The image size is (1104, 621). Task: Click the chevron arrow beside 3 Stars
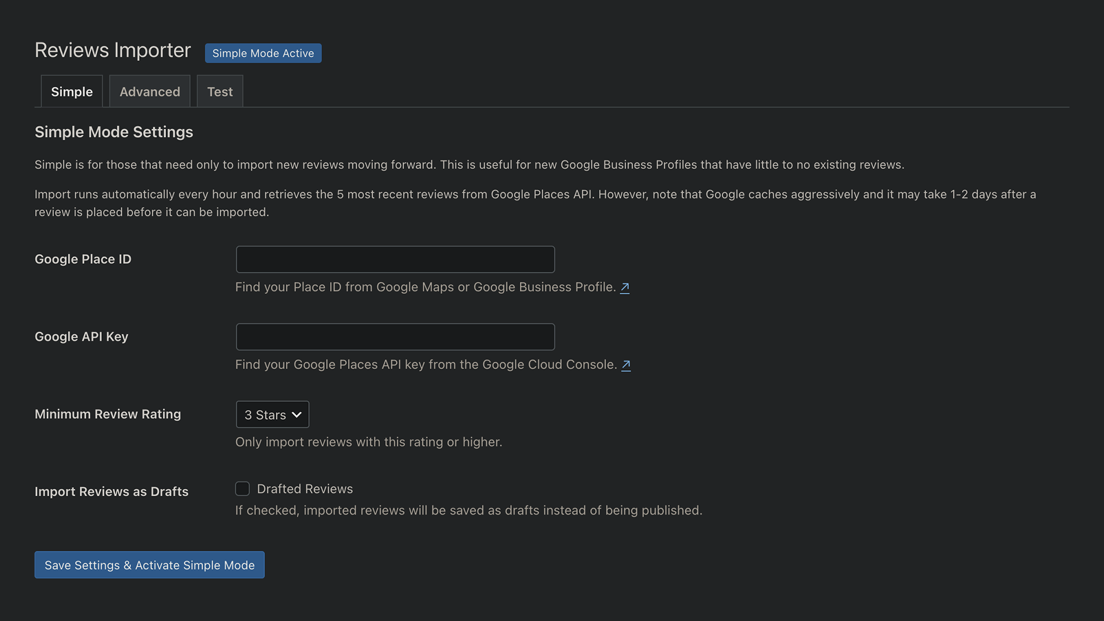point(297,415)
